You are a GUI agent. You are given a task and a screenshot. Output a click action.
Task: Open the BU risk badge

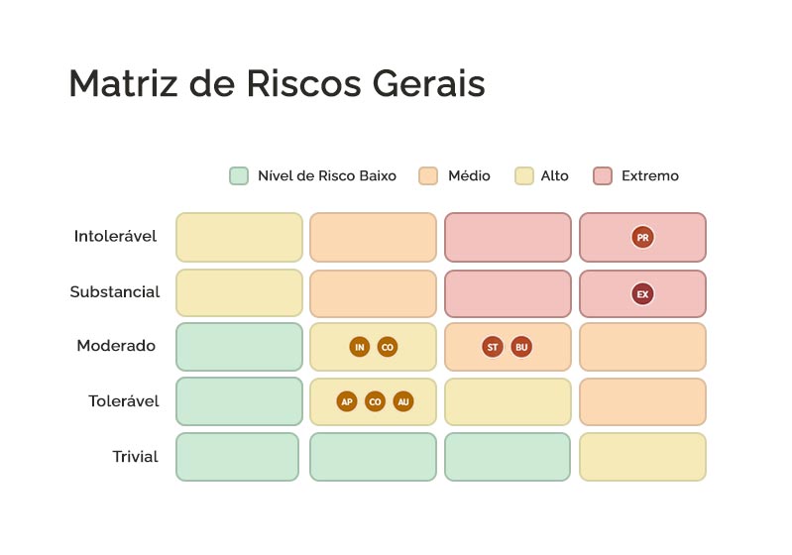521,347
